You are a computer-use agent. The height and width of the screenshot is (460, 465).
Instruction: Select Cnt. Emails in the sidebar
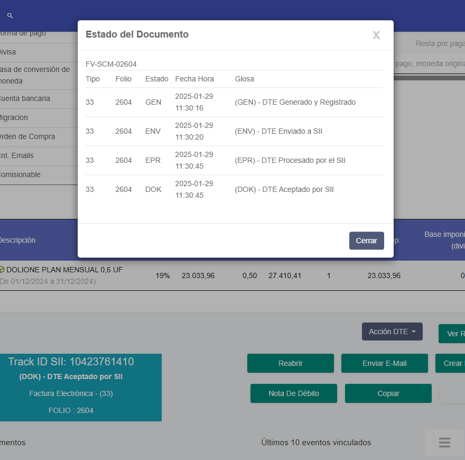click(16, 156)
